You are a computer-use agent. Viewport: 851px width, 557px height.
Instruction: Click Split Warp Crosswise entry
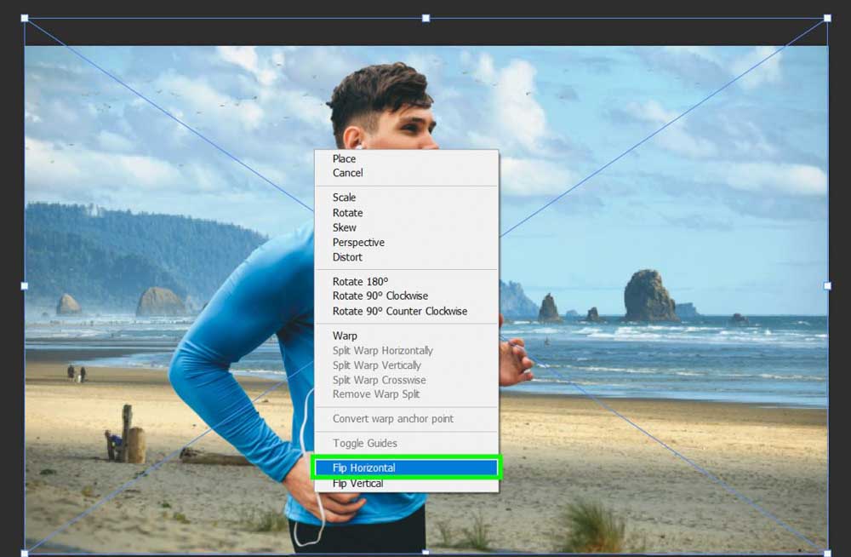pos(406,380)
